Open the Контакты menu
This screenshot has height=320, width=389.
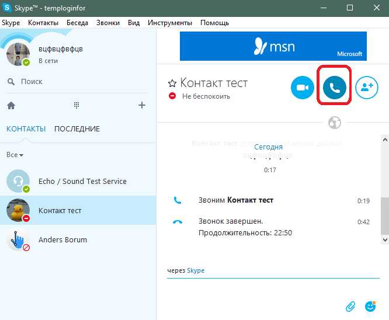pos(43,23)
